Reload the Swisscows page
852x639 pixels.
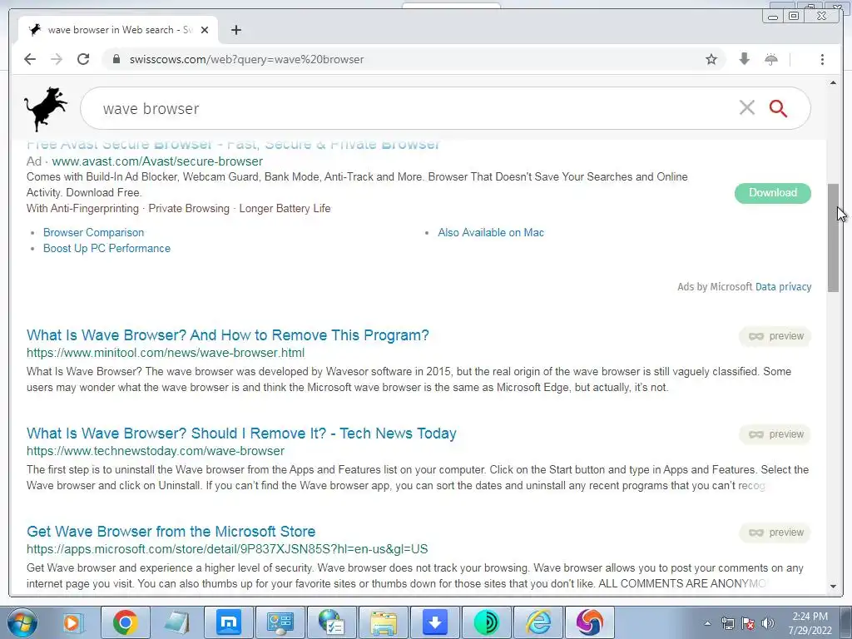point(83,59)
